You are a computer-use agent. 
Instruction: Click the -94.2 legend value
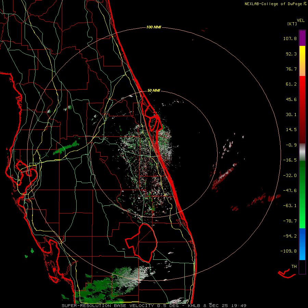(x=290, y=236)
